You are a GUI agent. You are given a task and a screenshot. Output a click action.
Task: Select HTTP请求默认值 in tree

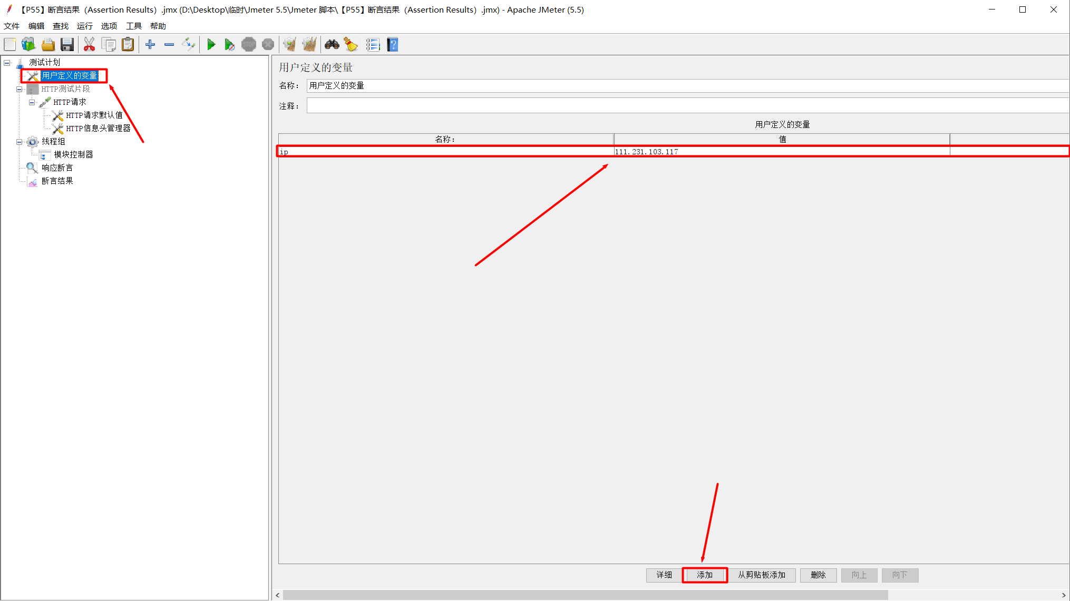(94, 115)
